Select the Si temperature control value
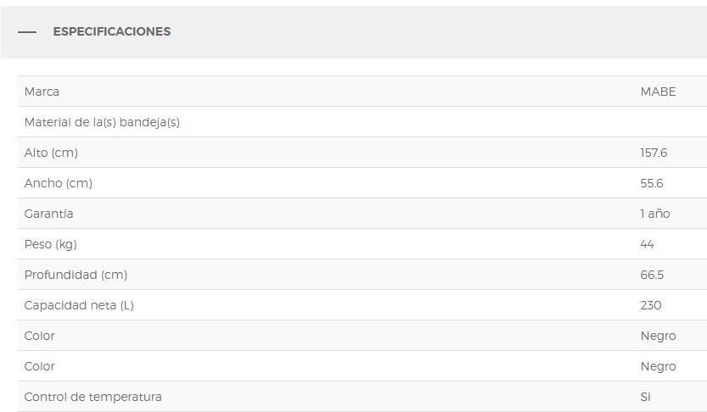707x412 pixels. pyautogui.click(x=645, y=397)
